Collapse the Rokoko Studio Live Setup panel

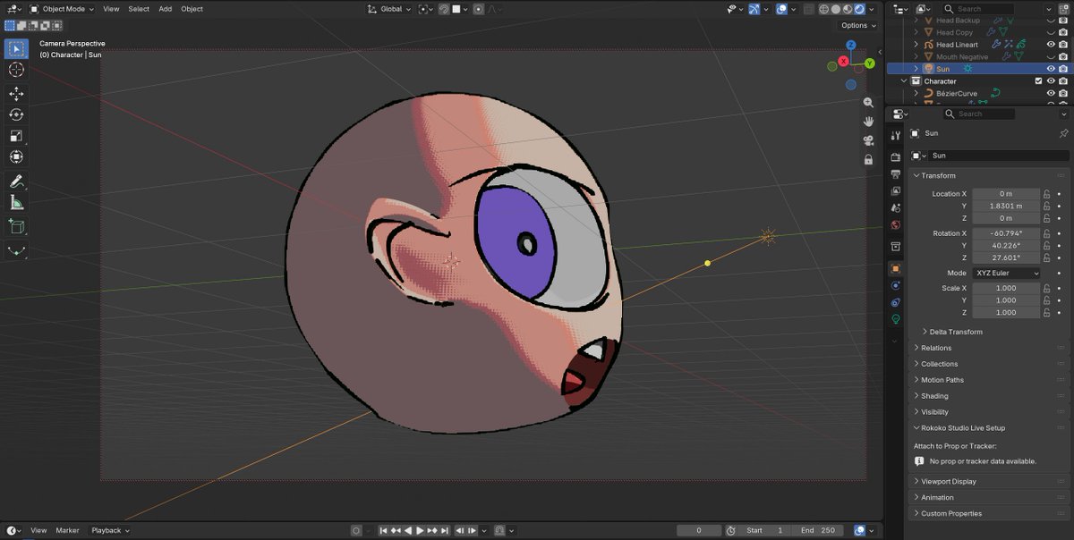tap(963, 428)
